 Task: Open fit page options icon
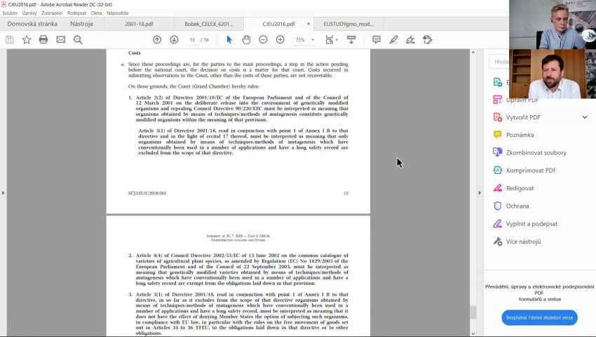click(x=331, y=39)
